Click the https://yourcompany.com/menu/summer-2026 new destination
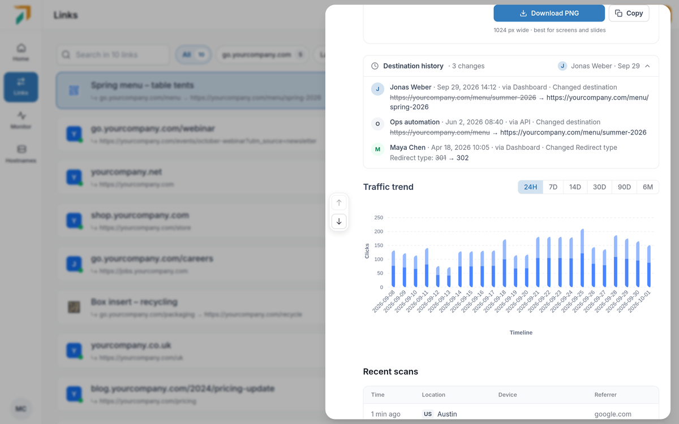Image resolution: width=679 pixels, height=424 pixels. [573, 133]
